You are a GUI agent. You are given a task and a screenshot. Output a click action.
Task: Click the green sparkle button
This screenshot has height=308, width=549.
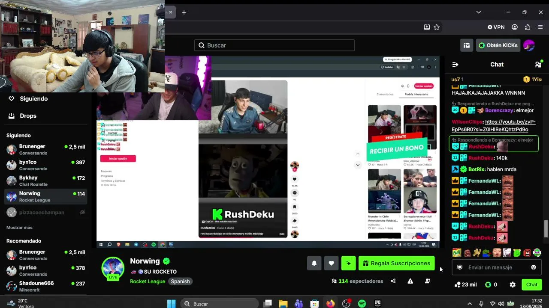click(348, 264)
